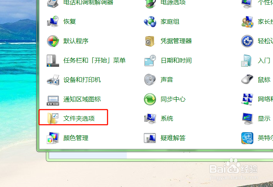The width and height of the screenshot is (273, 187).
Task: Click the 默认程序 shield icon
Action: point(53,41)
